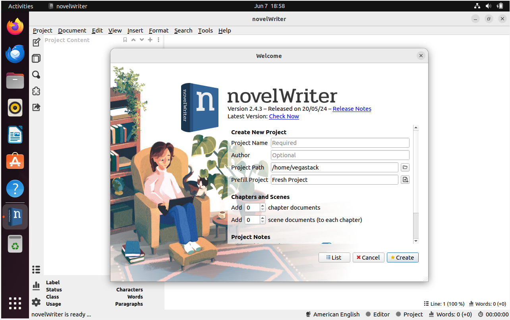Click the session timer clock icon
The width and height of the screenshot is (510, 320).
[481, 314]
